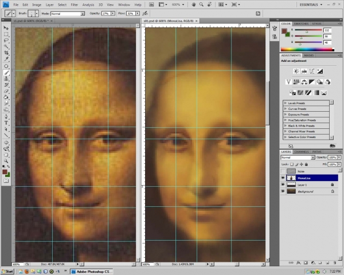
Task: Toggle lock transparent pixels
Action: point(292,164)
